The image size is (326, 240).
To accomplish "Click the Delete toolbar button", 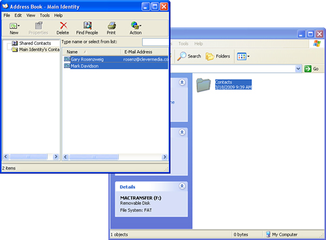I will coord(63,28).
